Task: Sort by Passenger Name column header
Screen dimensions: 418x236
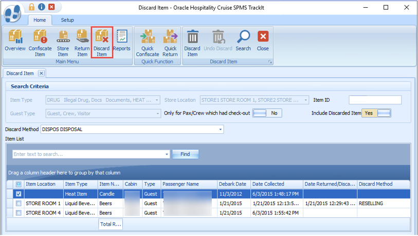Action: [x=189, y=184]
